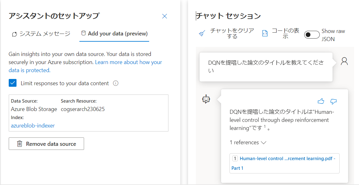Screen dimensions: 359x185
Task: Uncheck Limit responses to your data content
Action: [13, 83]
